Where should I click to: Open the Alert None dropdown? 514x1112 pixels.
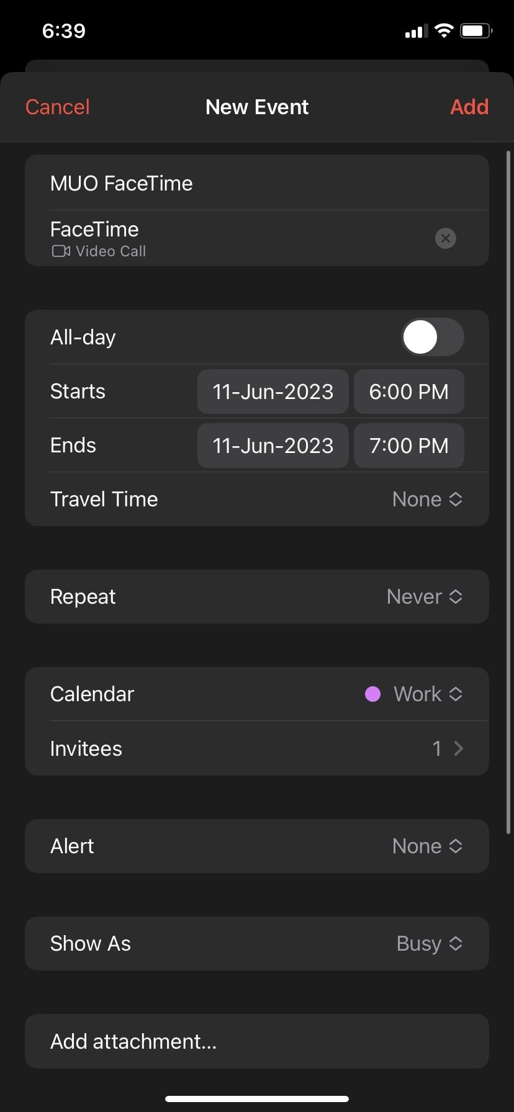tap(427, 846)
